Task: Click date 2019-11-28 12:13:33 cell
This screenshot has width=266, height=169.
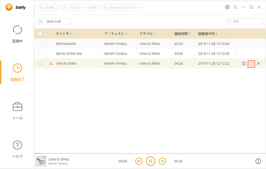Action: (x=214, y=54)
